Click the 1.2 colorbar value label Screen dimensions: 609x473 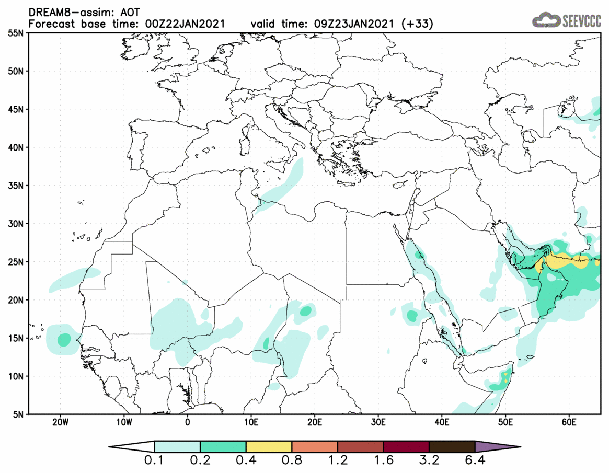[x=338, y=460]
